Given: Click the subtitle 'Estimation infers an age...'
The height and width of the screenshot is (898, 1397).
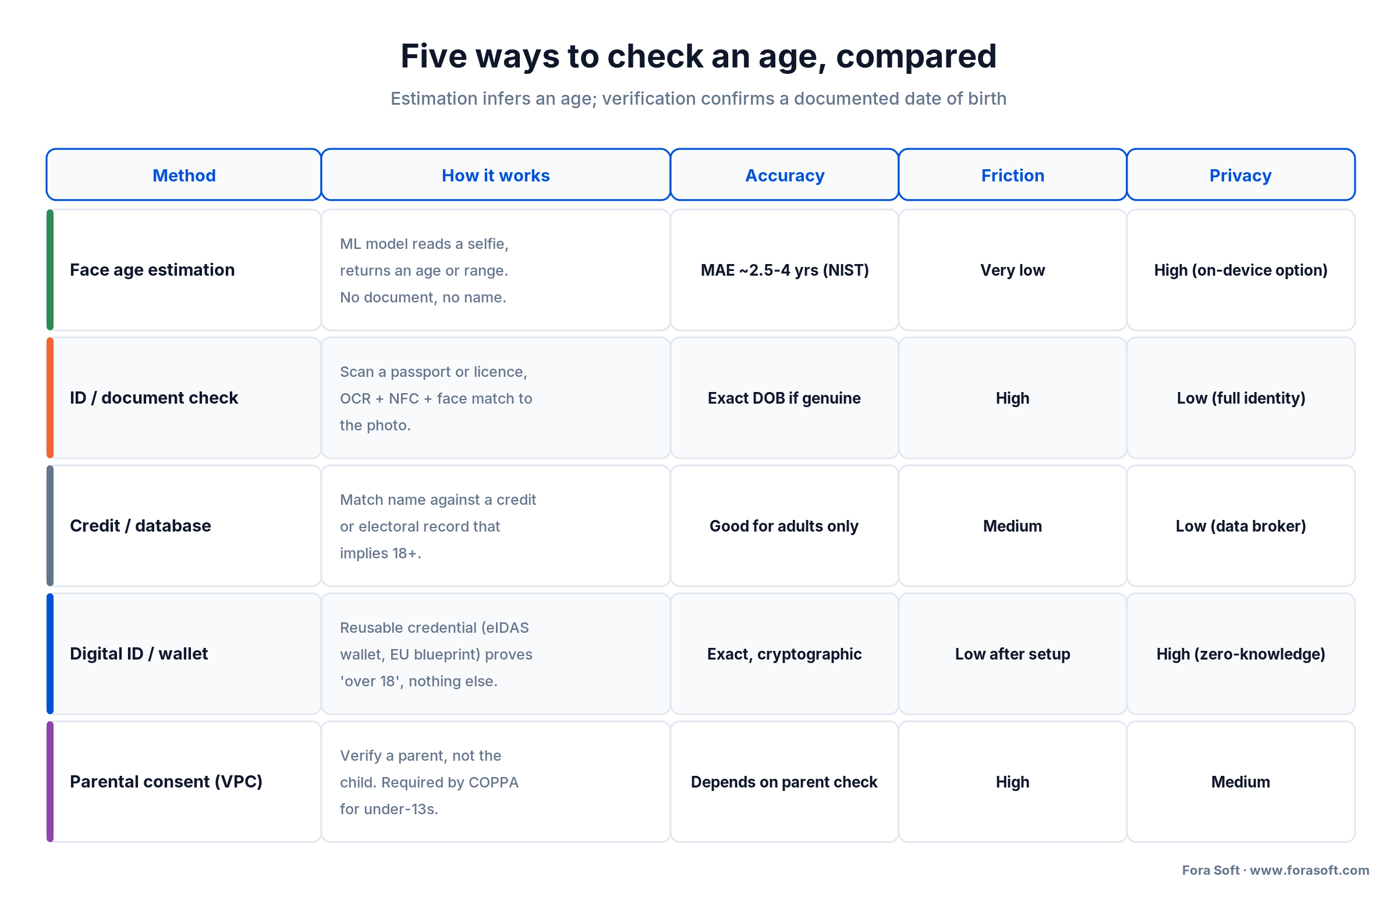Looking at the screenshot, I should tap(698, 98).
